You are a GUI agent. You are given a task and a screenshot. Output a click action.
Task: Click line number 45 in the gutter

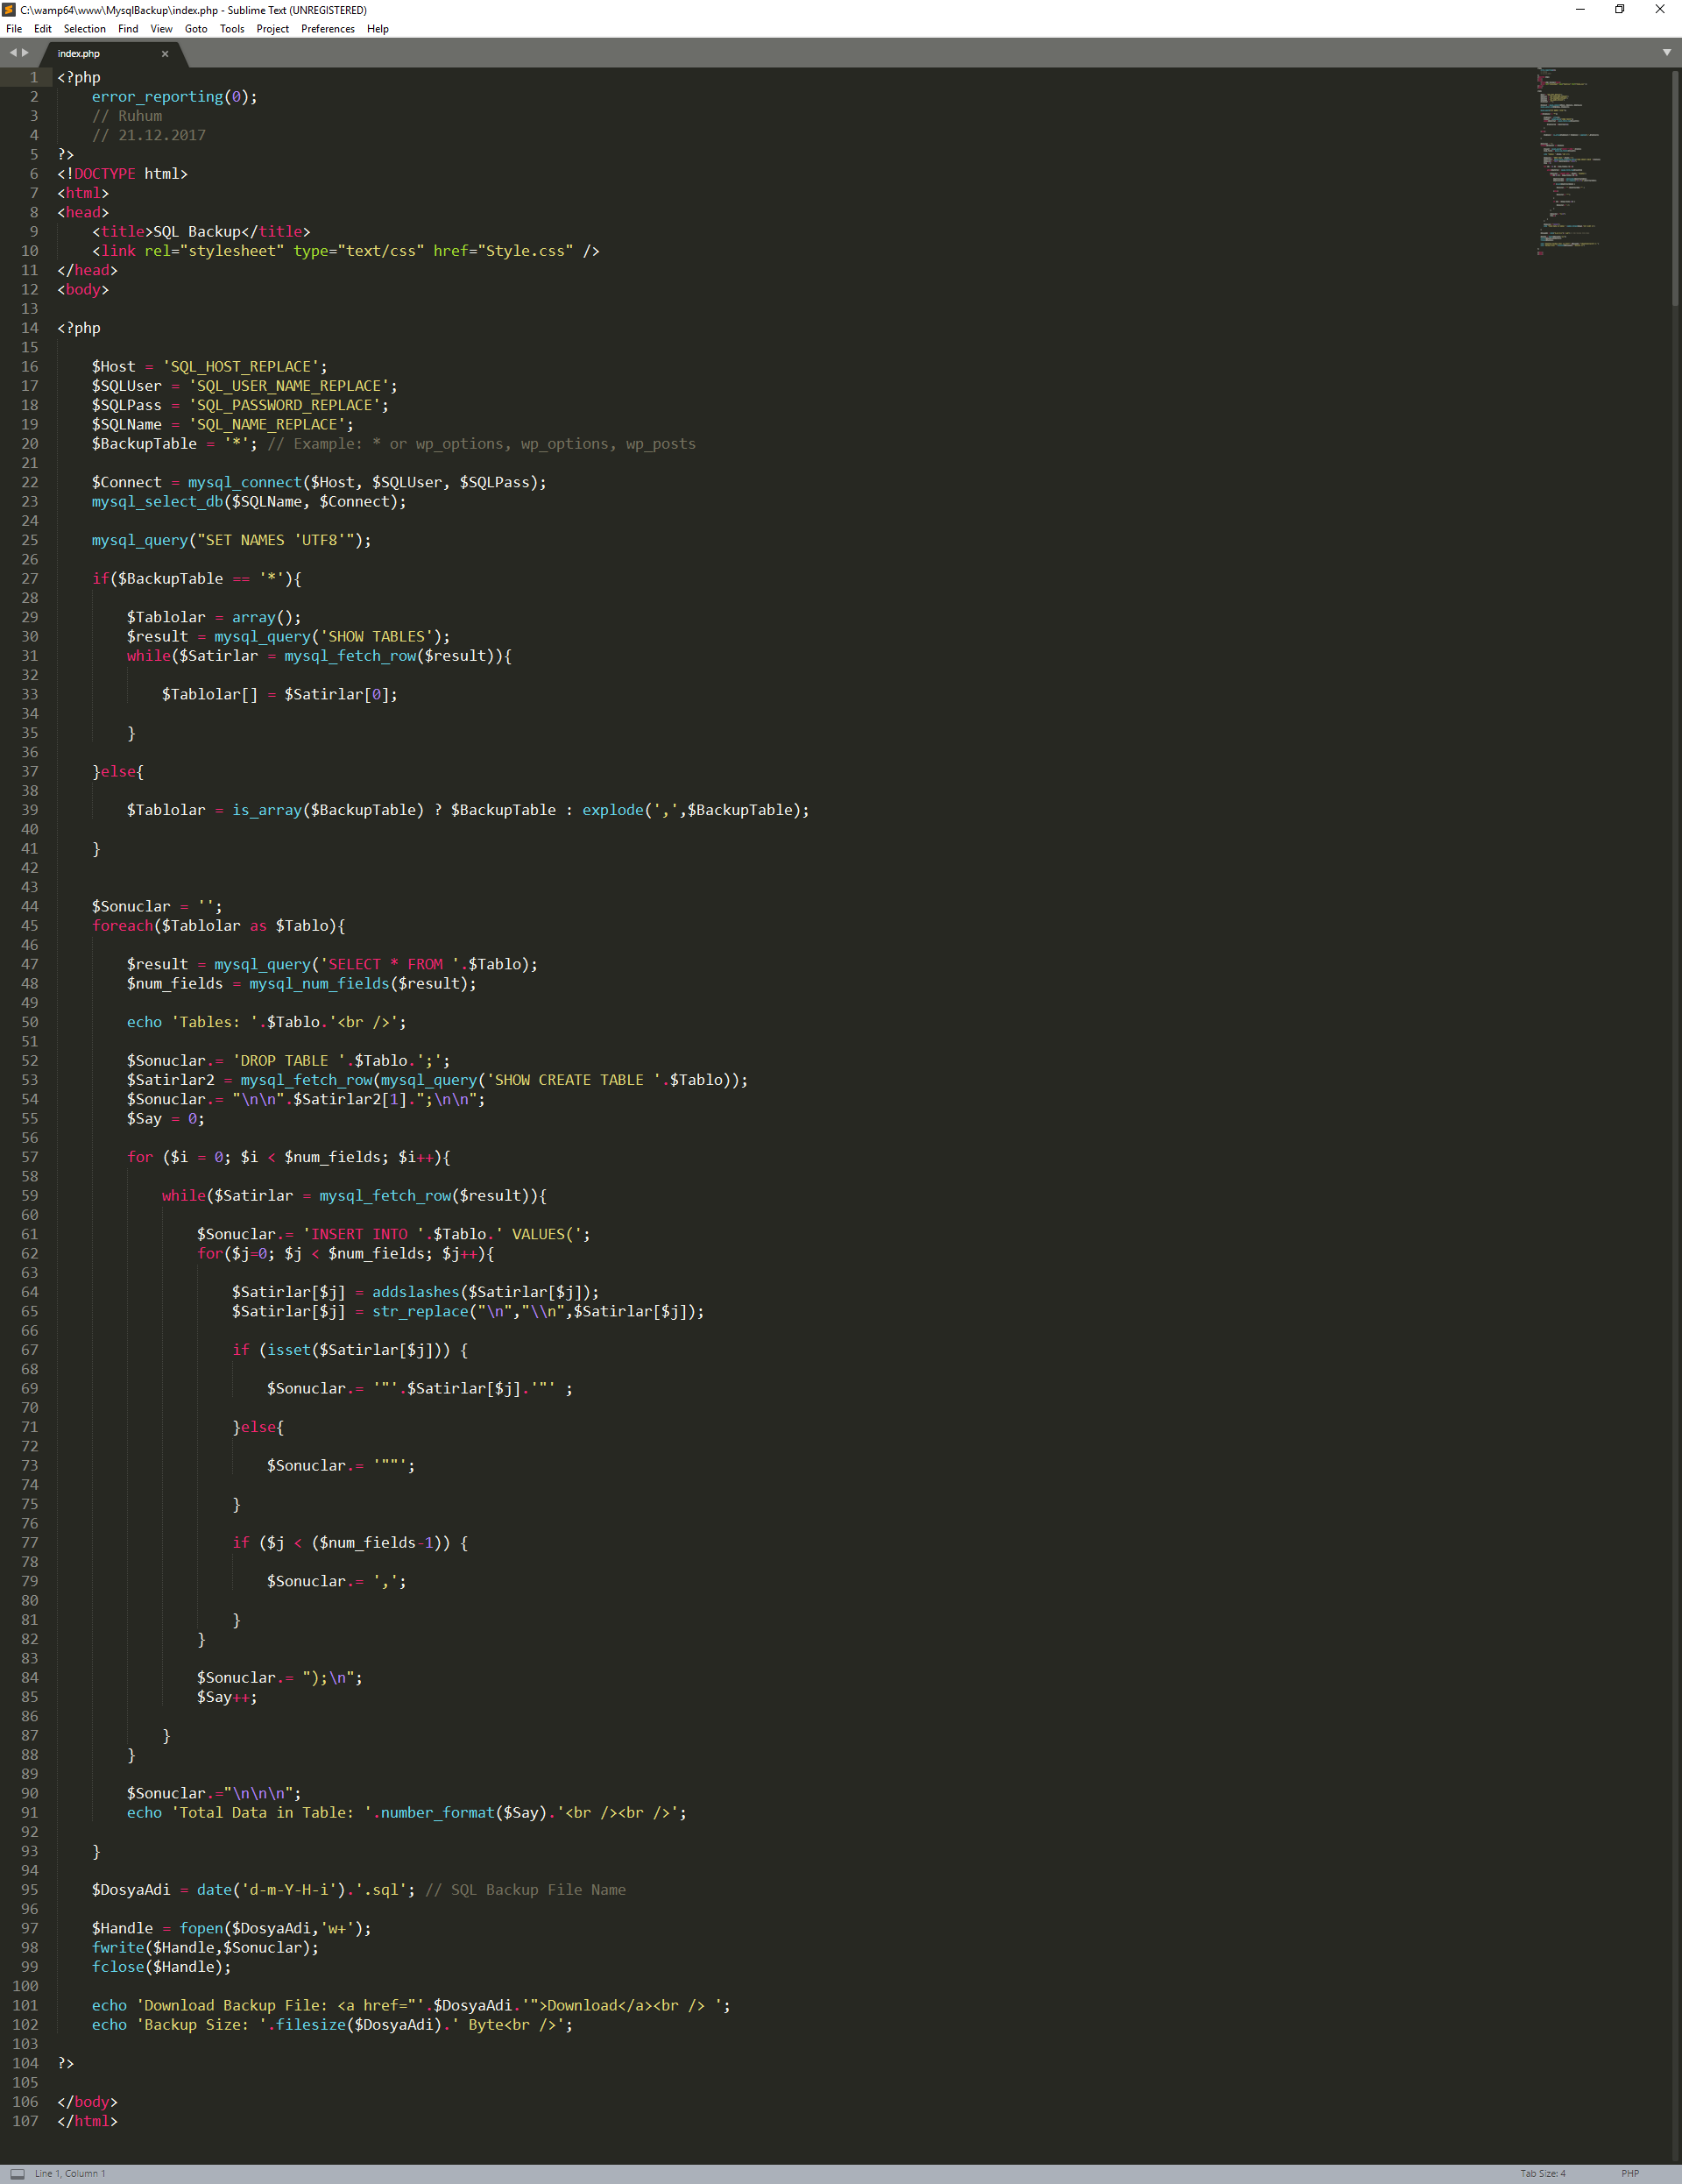point(30,926)
